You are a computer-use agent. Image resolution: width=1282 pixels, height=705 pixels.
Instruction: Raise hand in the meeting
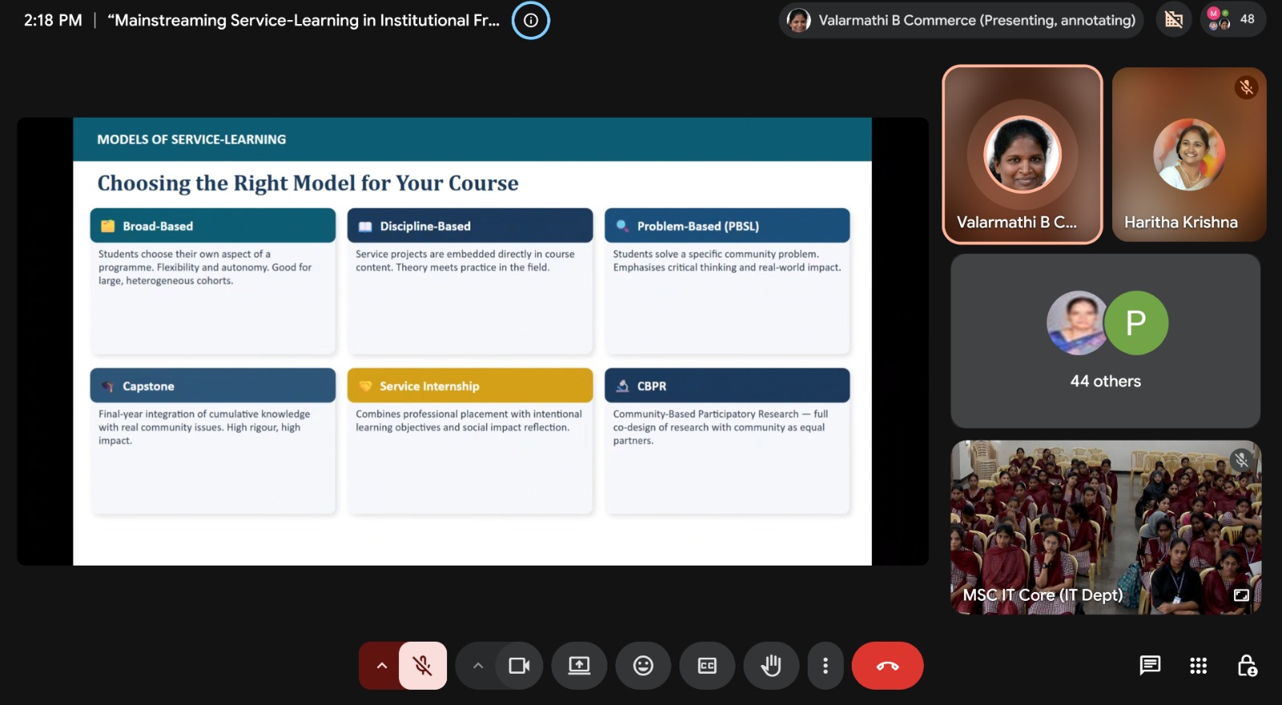point(772,666)
